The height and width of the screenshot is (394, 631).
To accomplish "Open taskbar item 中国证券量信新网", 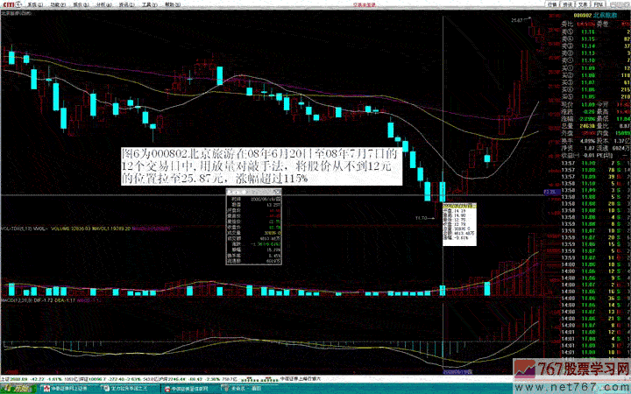I will 188,389.
